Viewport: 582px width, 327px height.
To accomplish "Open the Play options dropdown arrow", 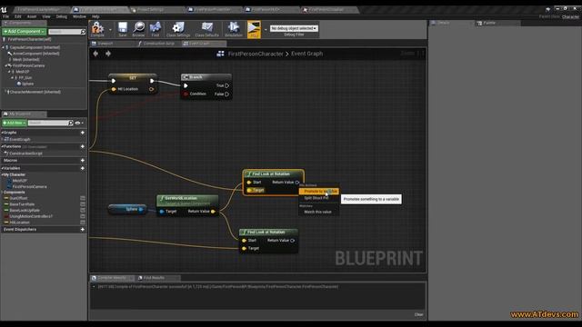I will (x=266, y=29).
